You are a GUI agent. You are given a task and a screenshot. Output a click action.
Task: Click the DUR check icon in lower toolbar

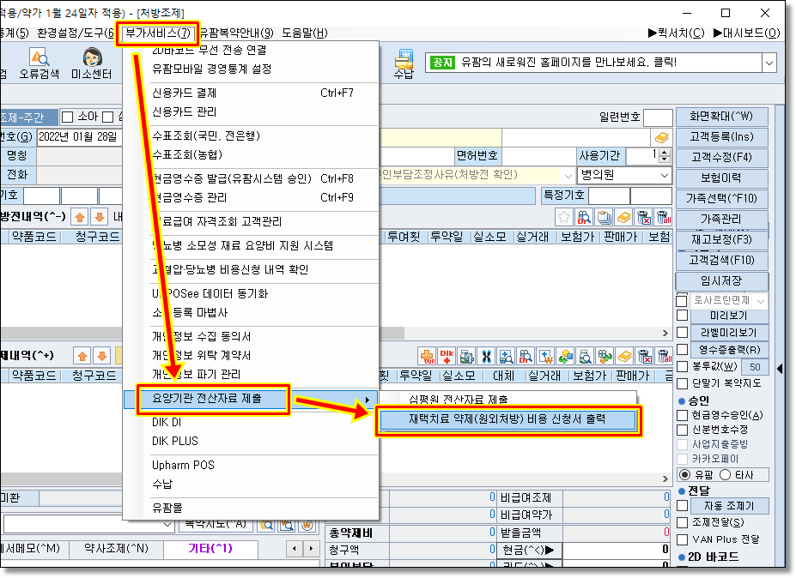(426, 355)
